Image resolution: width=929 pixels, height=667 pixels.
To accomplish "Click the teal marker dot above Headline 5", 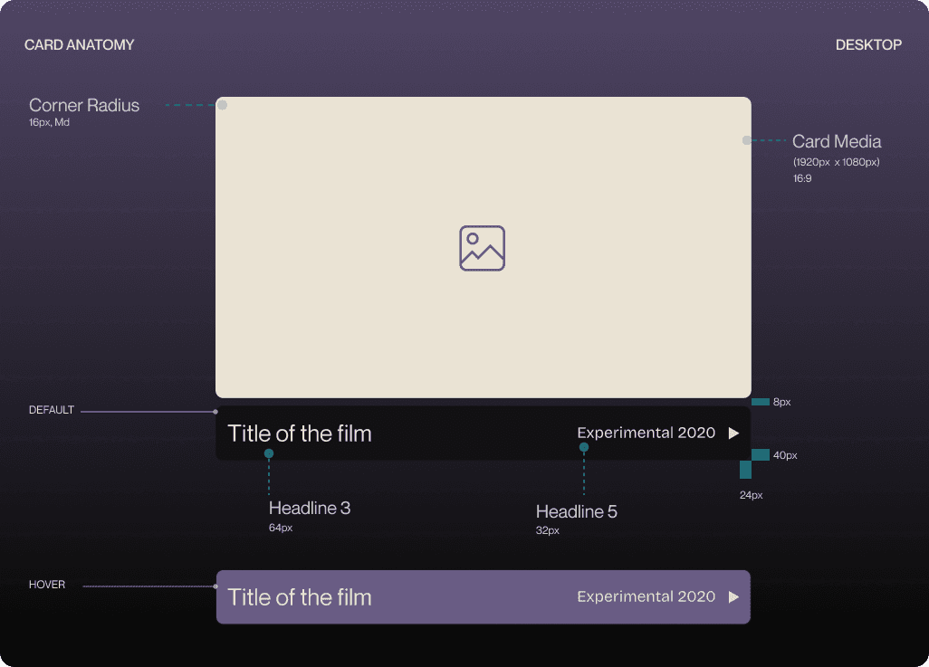I will (x=584, y=447).
